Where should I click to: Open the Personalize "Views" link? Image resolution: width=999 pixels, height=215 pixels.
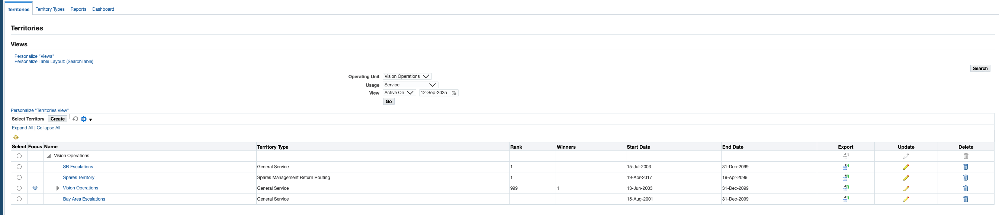click(x=34, y=56)
